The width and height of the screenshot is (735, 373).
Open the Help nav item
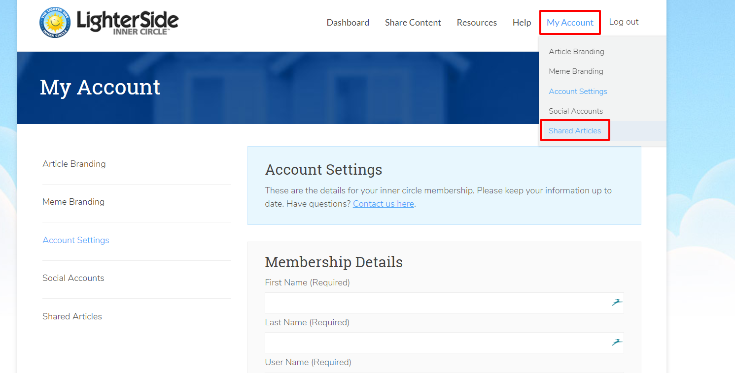point(522,23)
